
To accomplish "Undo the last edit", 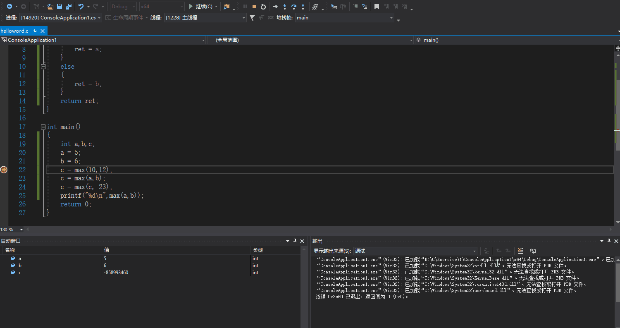I will [x=81, y=7].
